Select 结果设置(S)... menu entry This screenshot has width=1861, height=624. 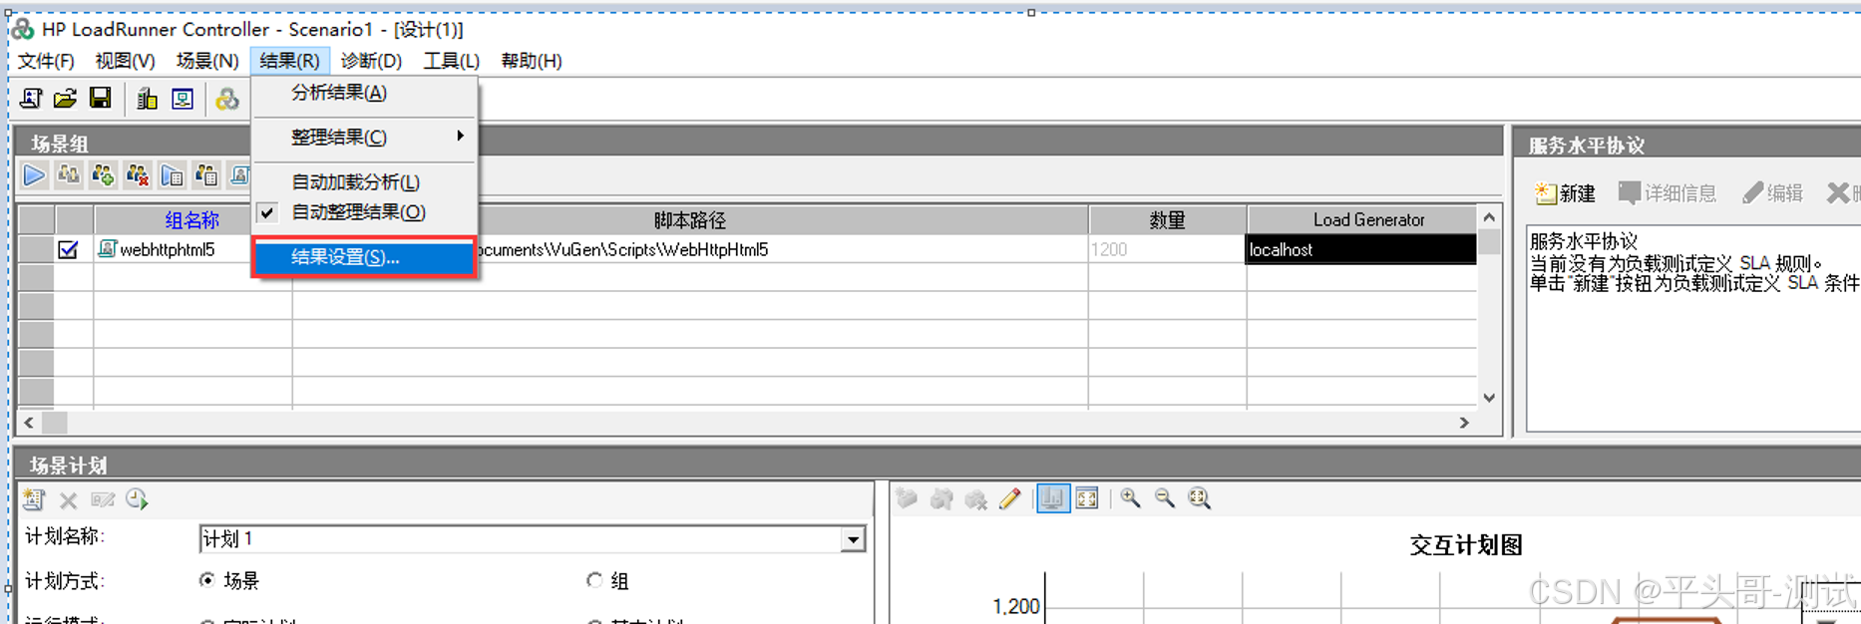click(365, 257)
